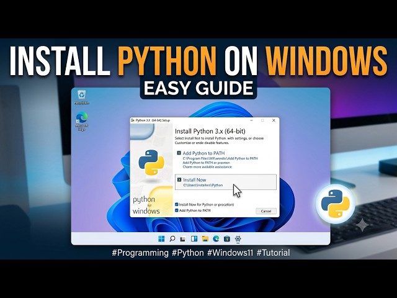Click the '#Tutorial' hashtag

click(273, 253)
